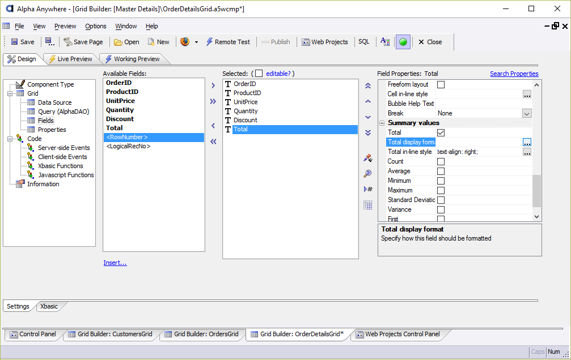Click the Insert... link
The height and width of the screenshot is (360, 571).
point(115,263)
